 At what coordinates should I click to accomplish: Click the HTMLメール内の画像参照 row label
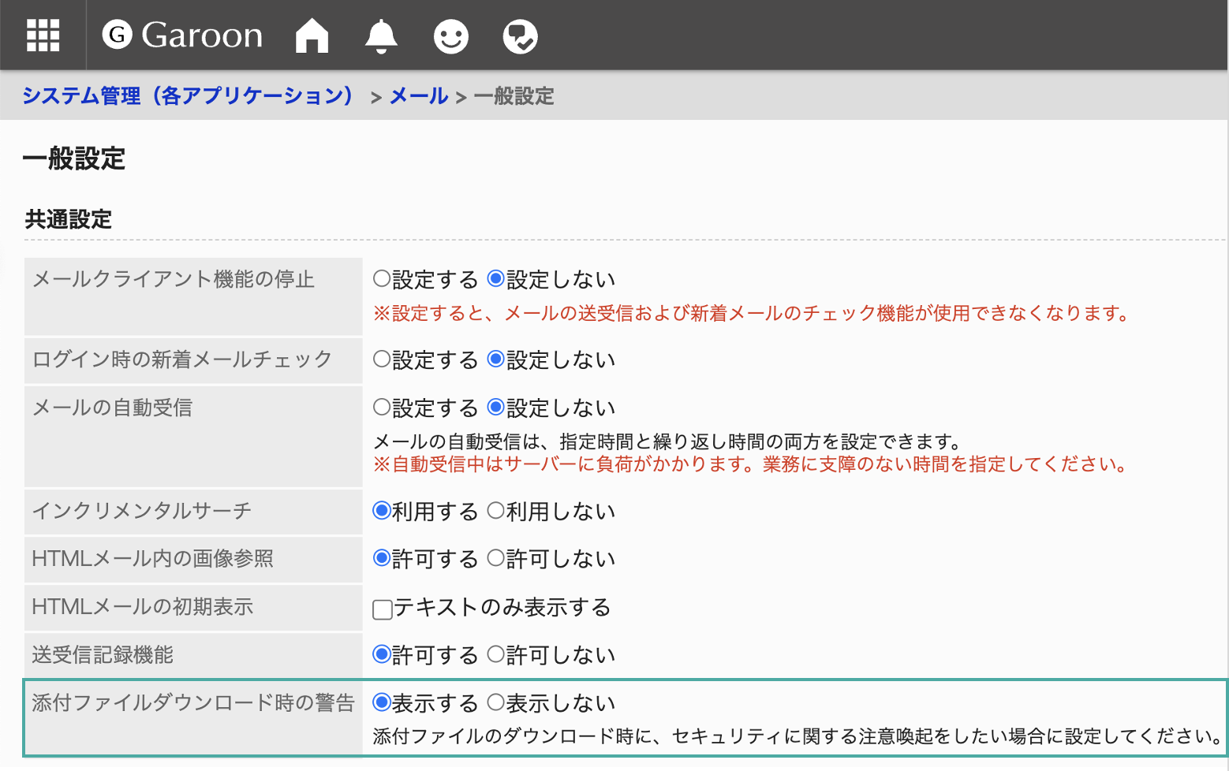pos(153,559)
